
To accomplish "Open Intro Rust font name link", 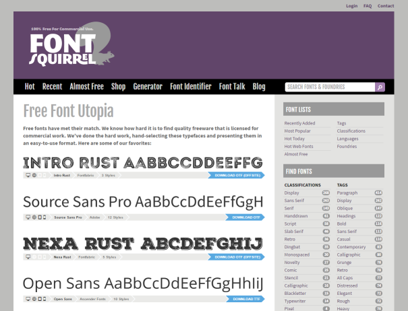I will [x=61, y=176].
